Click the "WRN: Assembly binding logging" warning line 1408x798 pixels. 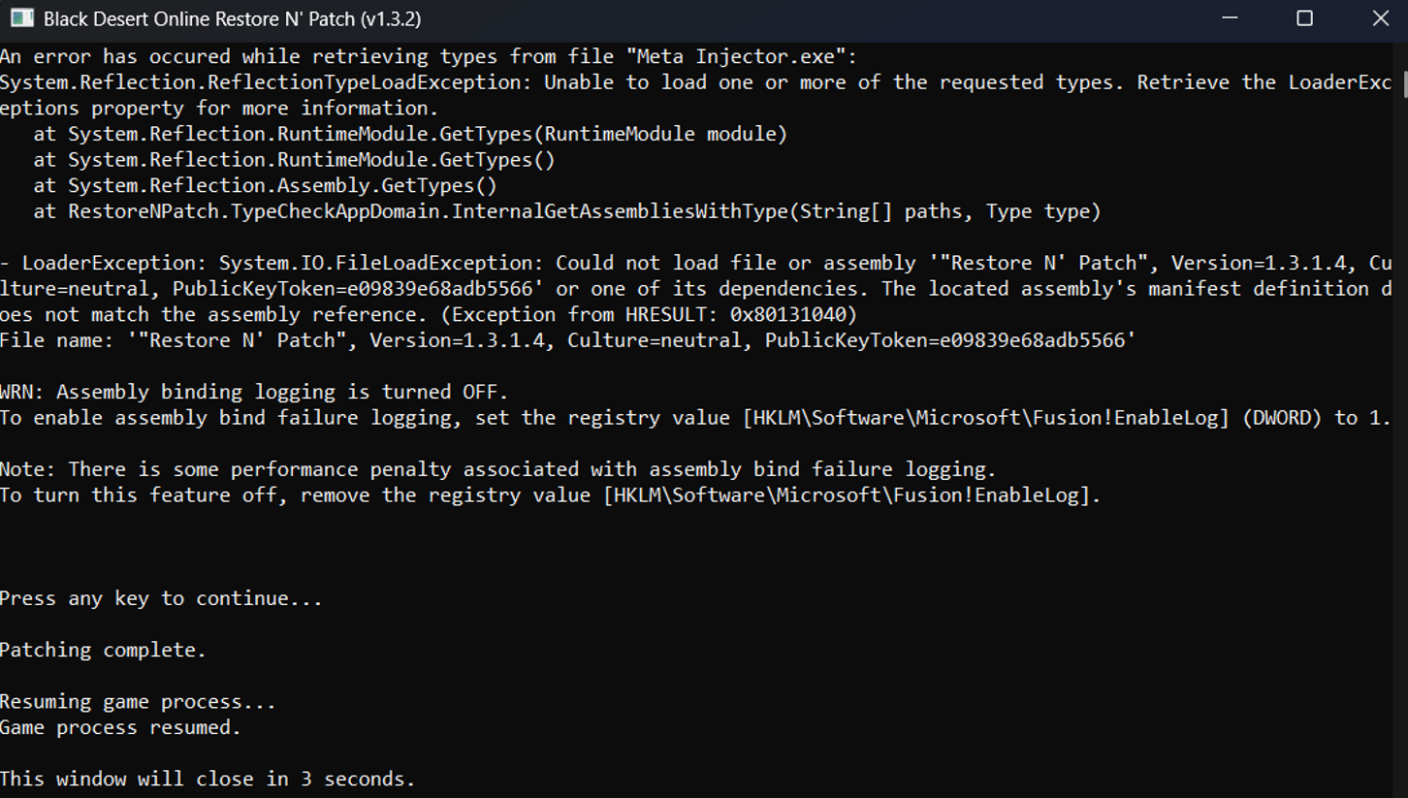click(x=254, y=392)
